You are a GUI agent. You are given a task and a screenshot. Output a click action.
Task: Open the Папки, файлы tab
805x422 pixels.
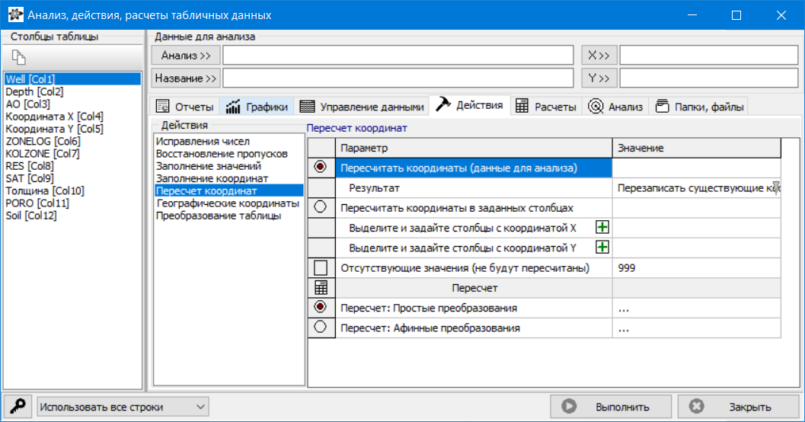click(698, 107)
